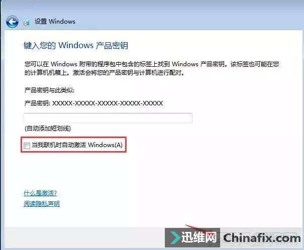Click the Chinafix.com watermark text

pyautogui.click(x=262, y=238)
